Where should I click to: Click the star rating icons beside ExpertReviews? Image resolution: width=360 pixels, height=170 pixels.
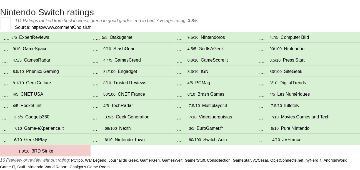[6, 38]
